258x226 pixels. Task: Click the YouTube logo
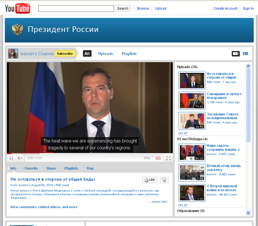pos(17,8)
